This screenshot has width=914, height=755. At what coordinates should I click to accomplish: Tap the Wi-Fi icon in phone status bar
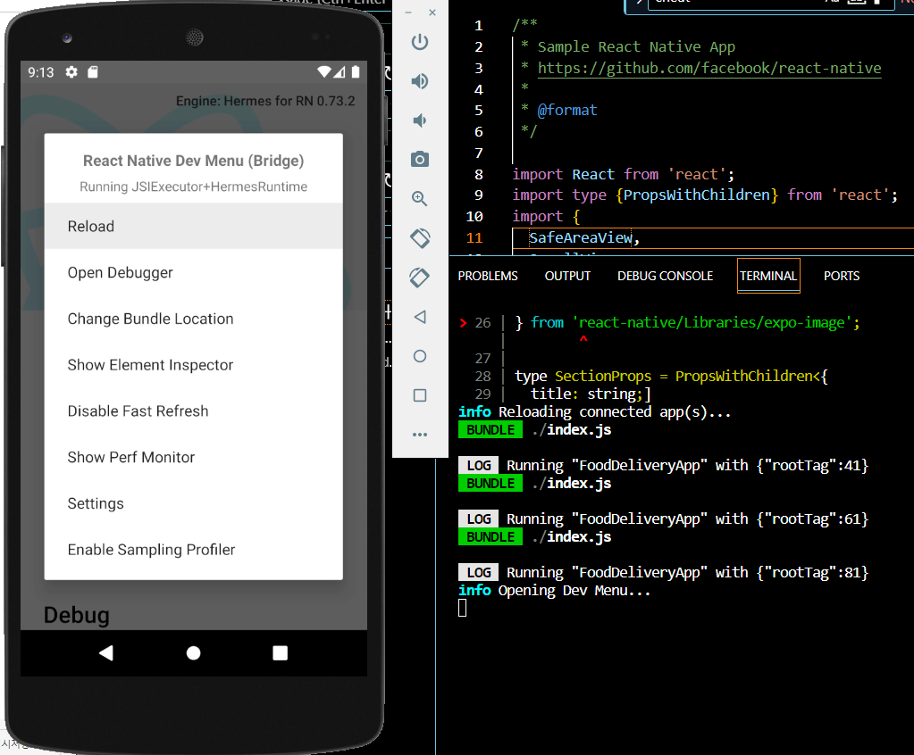[324, 72]
